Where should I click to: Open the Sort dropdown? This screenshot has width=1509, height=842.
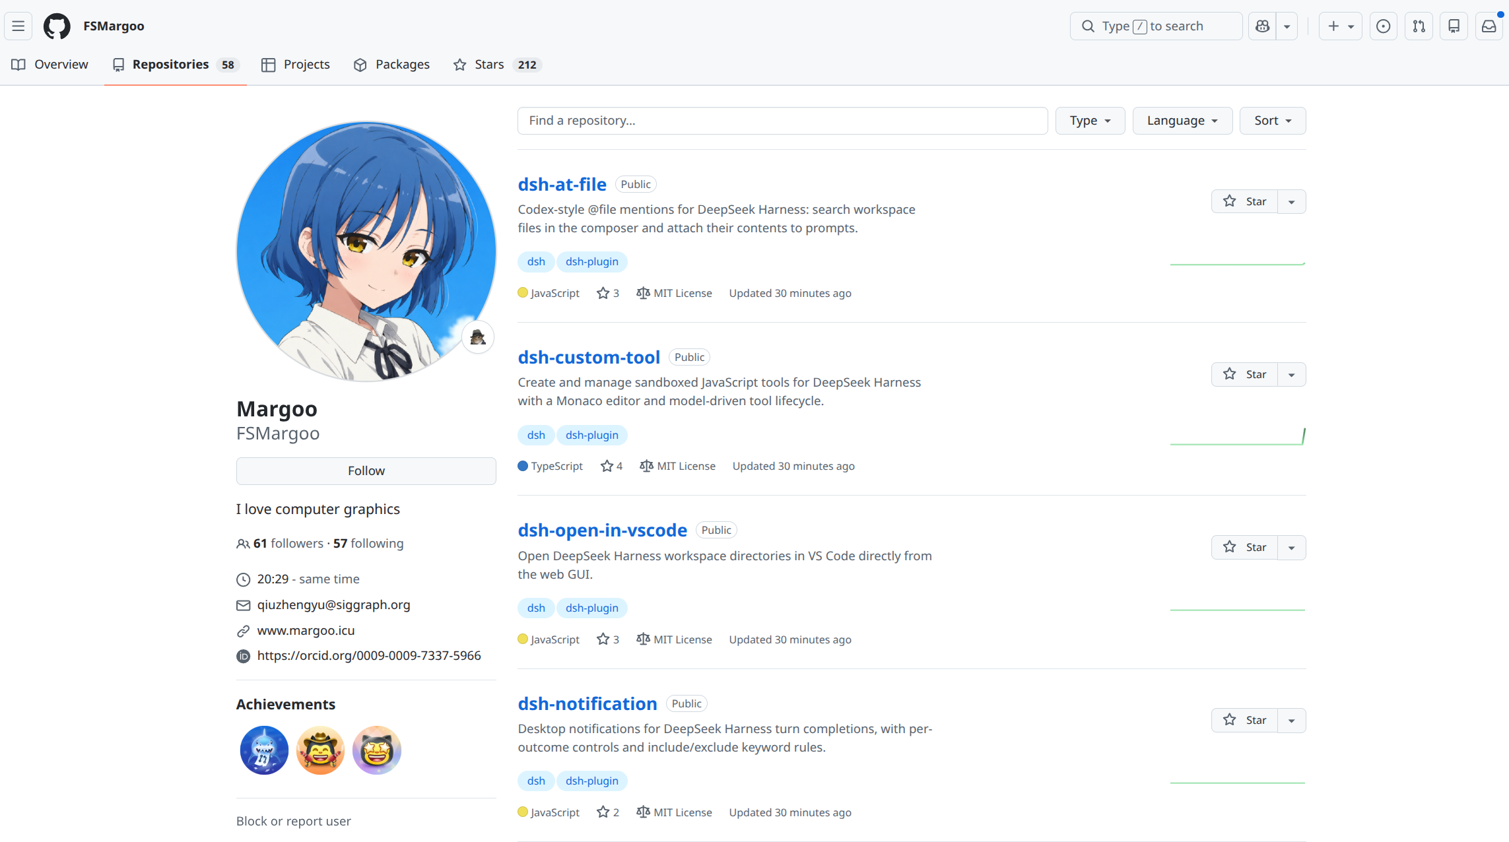[x=1272, y=121]
